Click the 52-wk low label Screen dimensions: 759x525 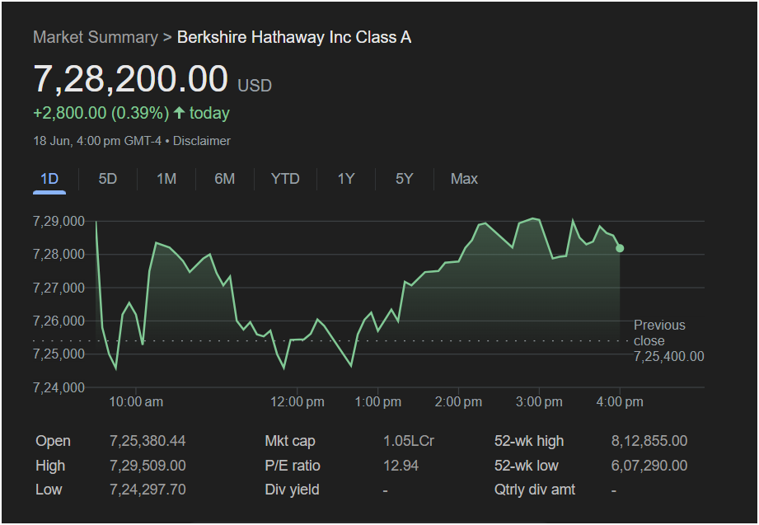click(x=527, y=466)
